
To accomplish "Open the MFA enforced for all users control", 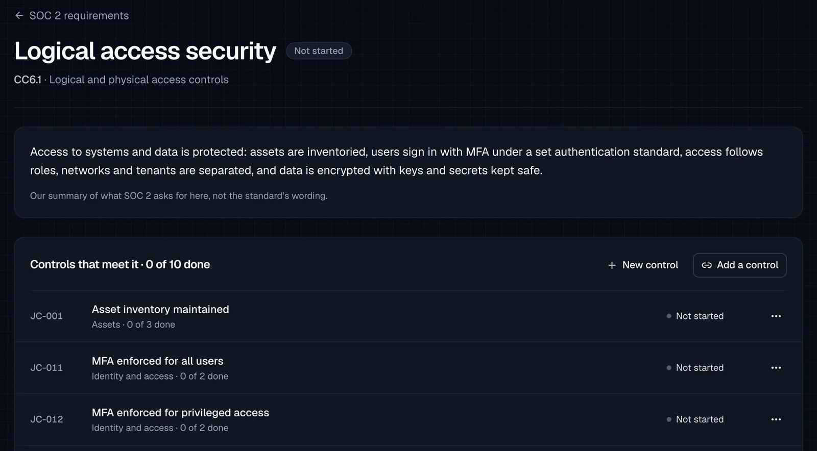I will (157, 361).
